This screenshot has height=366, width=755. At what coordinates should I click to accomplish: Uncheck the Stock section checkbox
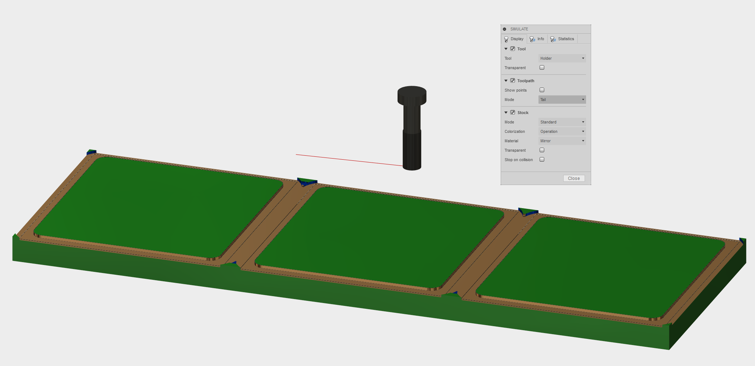(513, 113)
